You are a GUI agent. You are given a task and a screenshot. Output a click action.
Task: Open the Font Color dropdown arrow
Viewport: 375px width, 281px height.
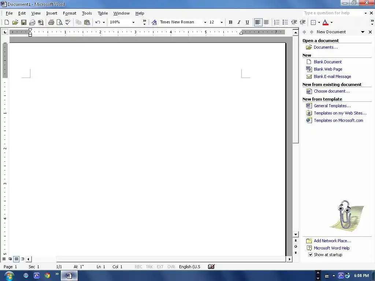[331, 22]
